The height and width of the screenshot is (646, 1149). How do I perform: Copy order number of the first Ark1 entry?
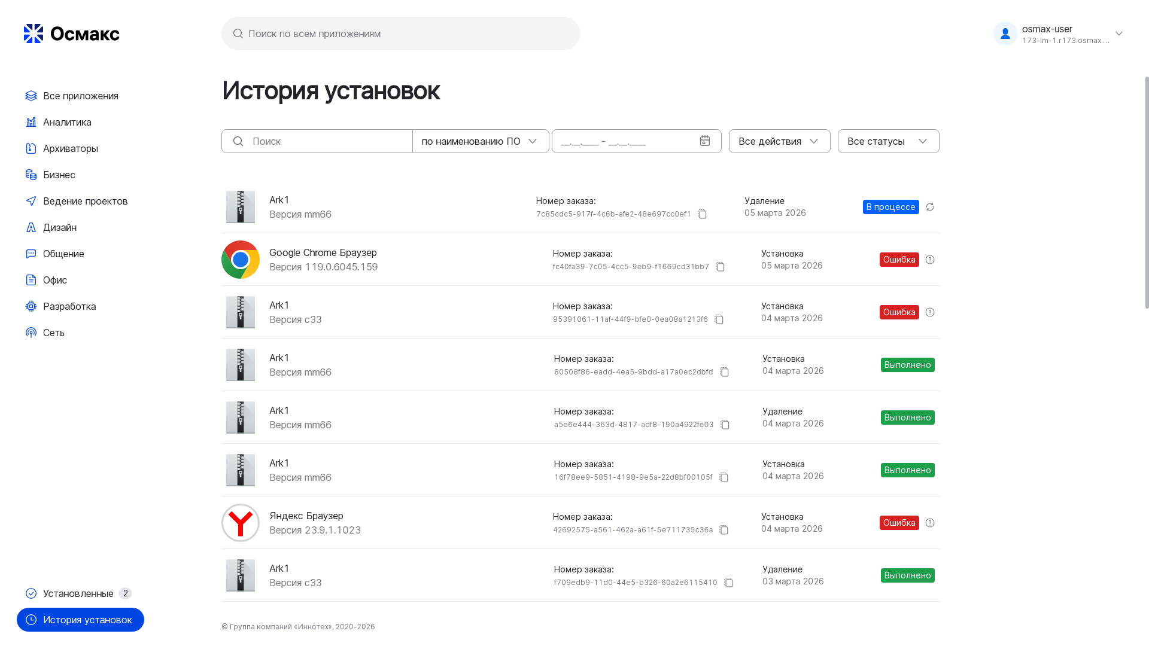702,214
